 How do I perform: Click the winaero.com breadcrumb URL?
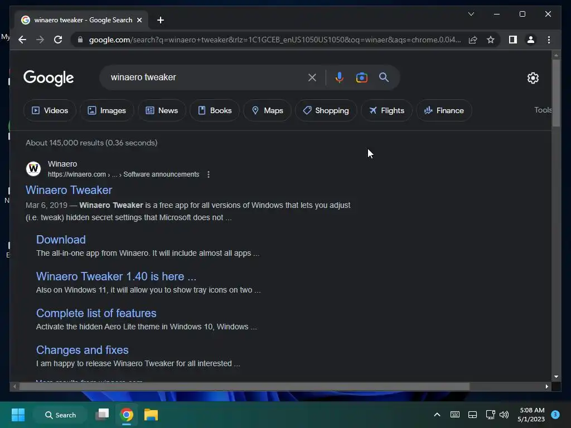[x=123, y=174]
